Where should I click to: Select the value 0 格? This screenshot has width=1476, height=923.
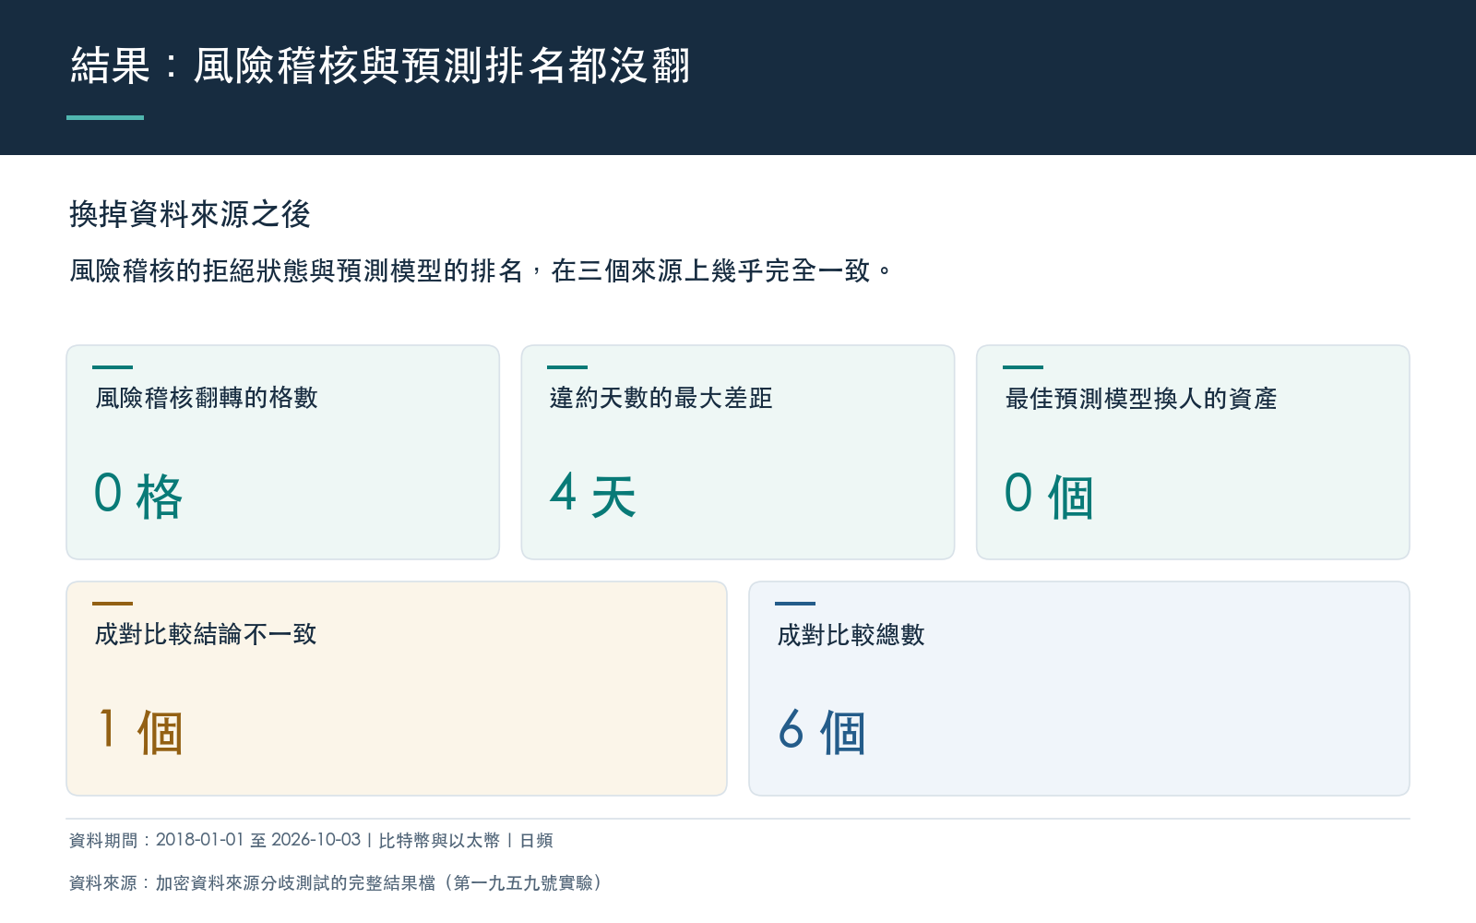click(138, 496)
